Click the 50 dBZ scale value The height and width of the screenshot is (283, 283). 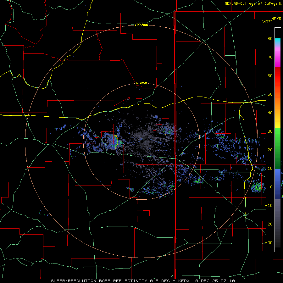(x=270, y=94)
